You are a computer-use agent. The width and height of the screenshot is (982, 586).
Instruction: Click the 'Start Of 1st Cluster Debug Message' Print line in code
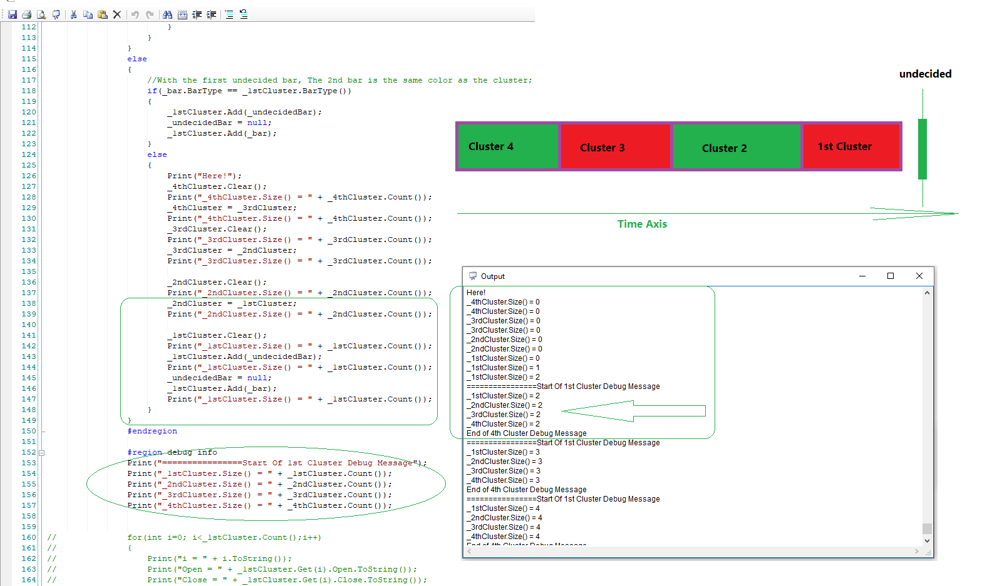[x=277, y=463]
